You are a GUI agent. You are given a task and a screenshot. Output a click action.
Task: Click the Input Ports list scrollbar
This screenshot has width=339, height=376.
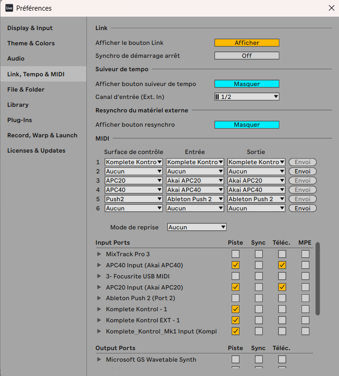point(318,278)
